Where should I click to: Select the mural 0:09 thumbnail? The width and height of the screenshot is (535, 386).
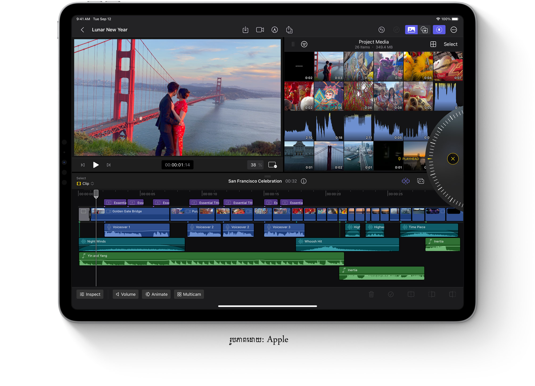click(359, 66)
